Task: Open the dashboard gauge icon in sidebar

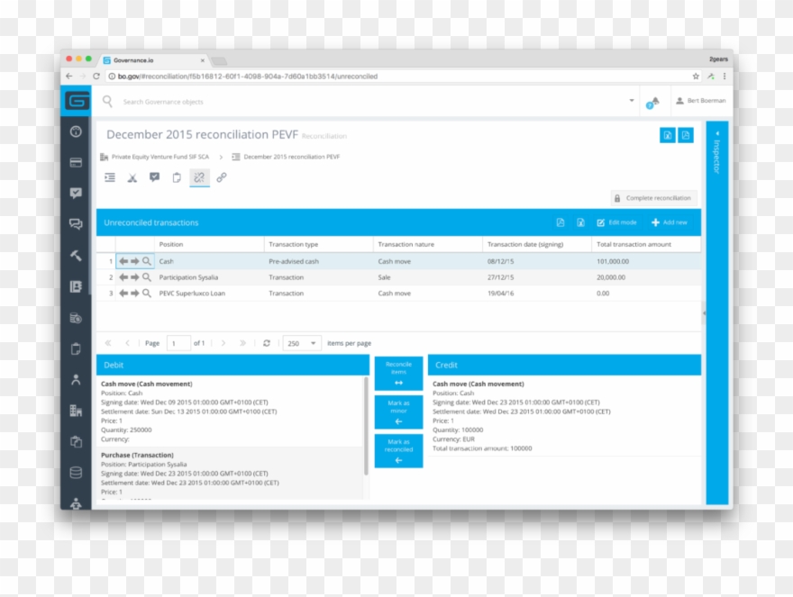Action: (x=76, y=131)
